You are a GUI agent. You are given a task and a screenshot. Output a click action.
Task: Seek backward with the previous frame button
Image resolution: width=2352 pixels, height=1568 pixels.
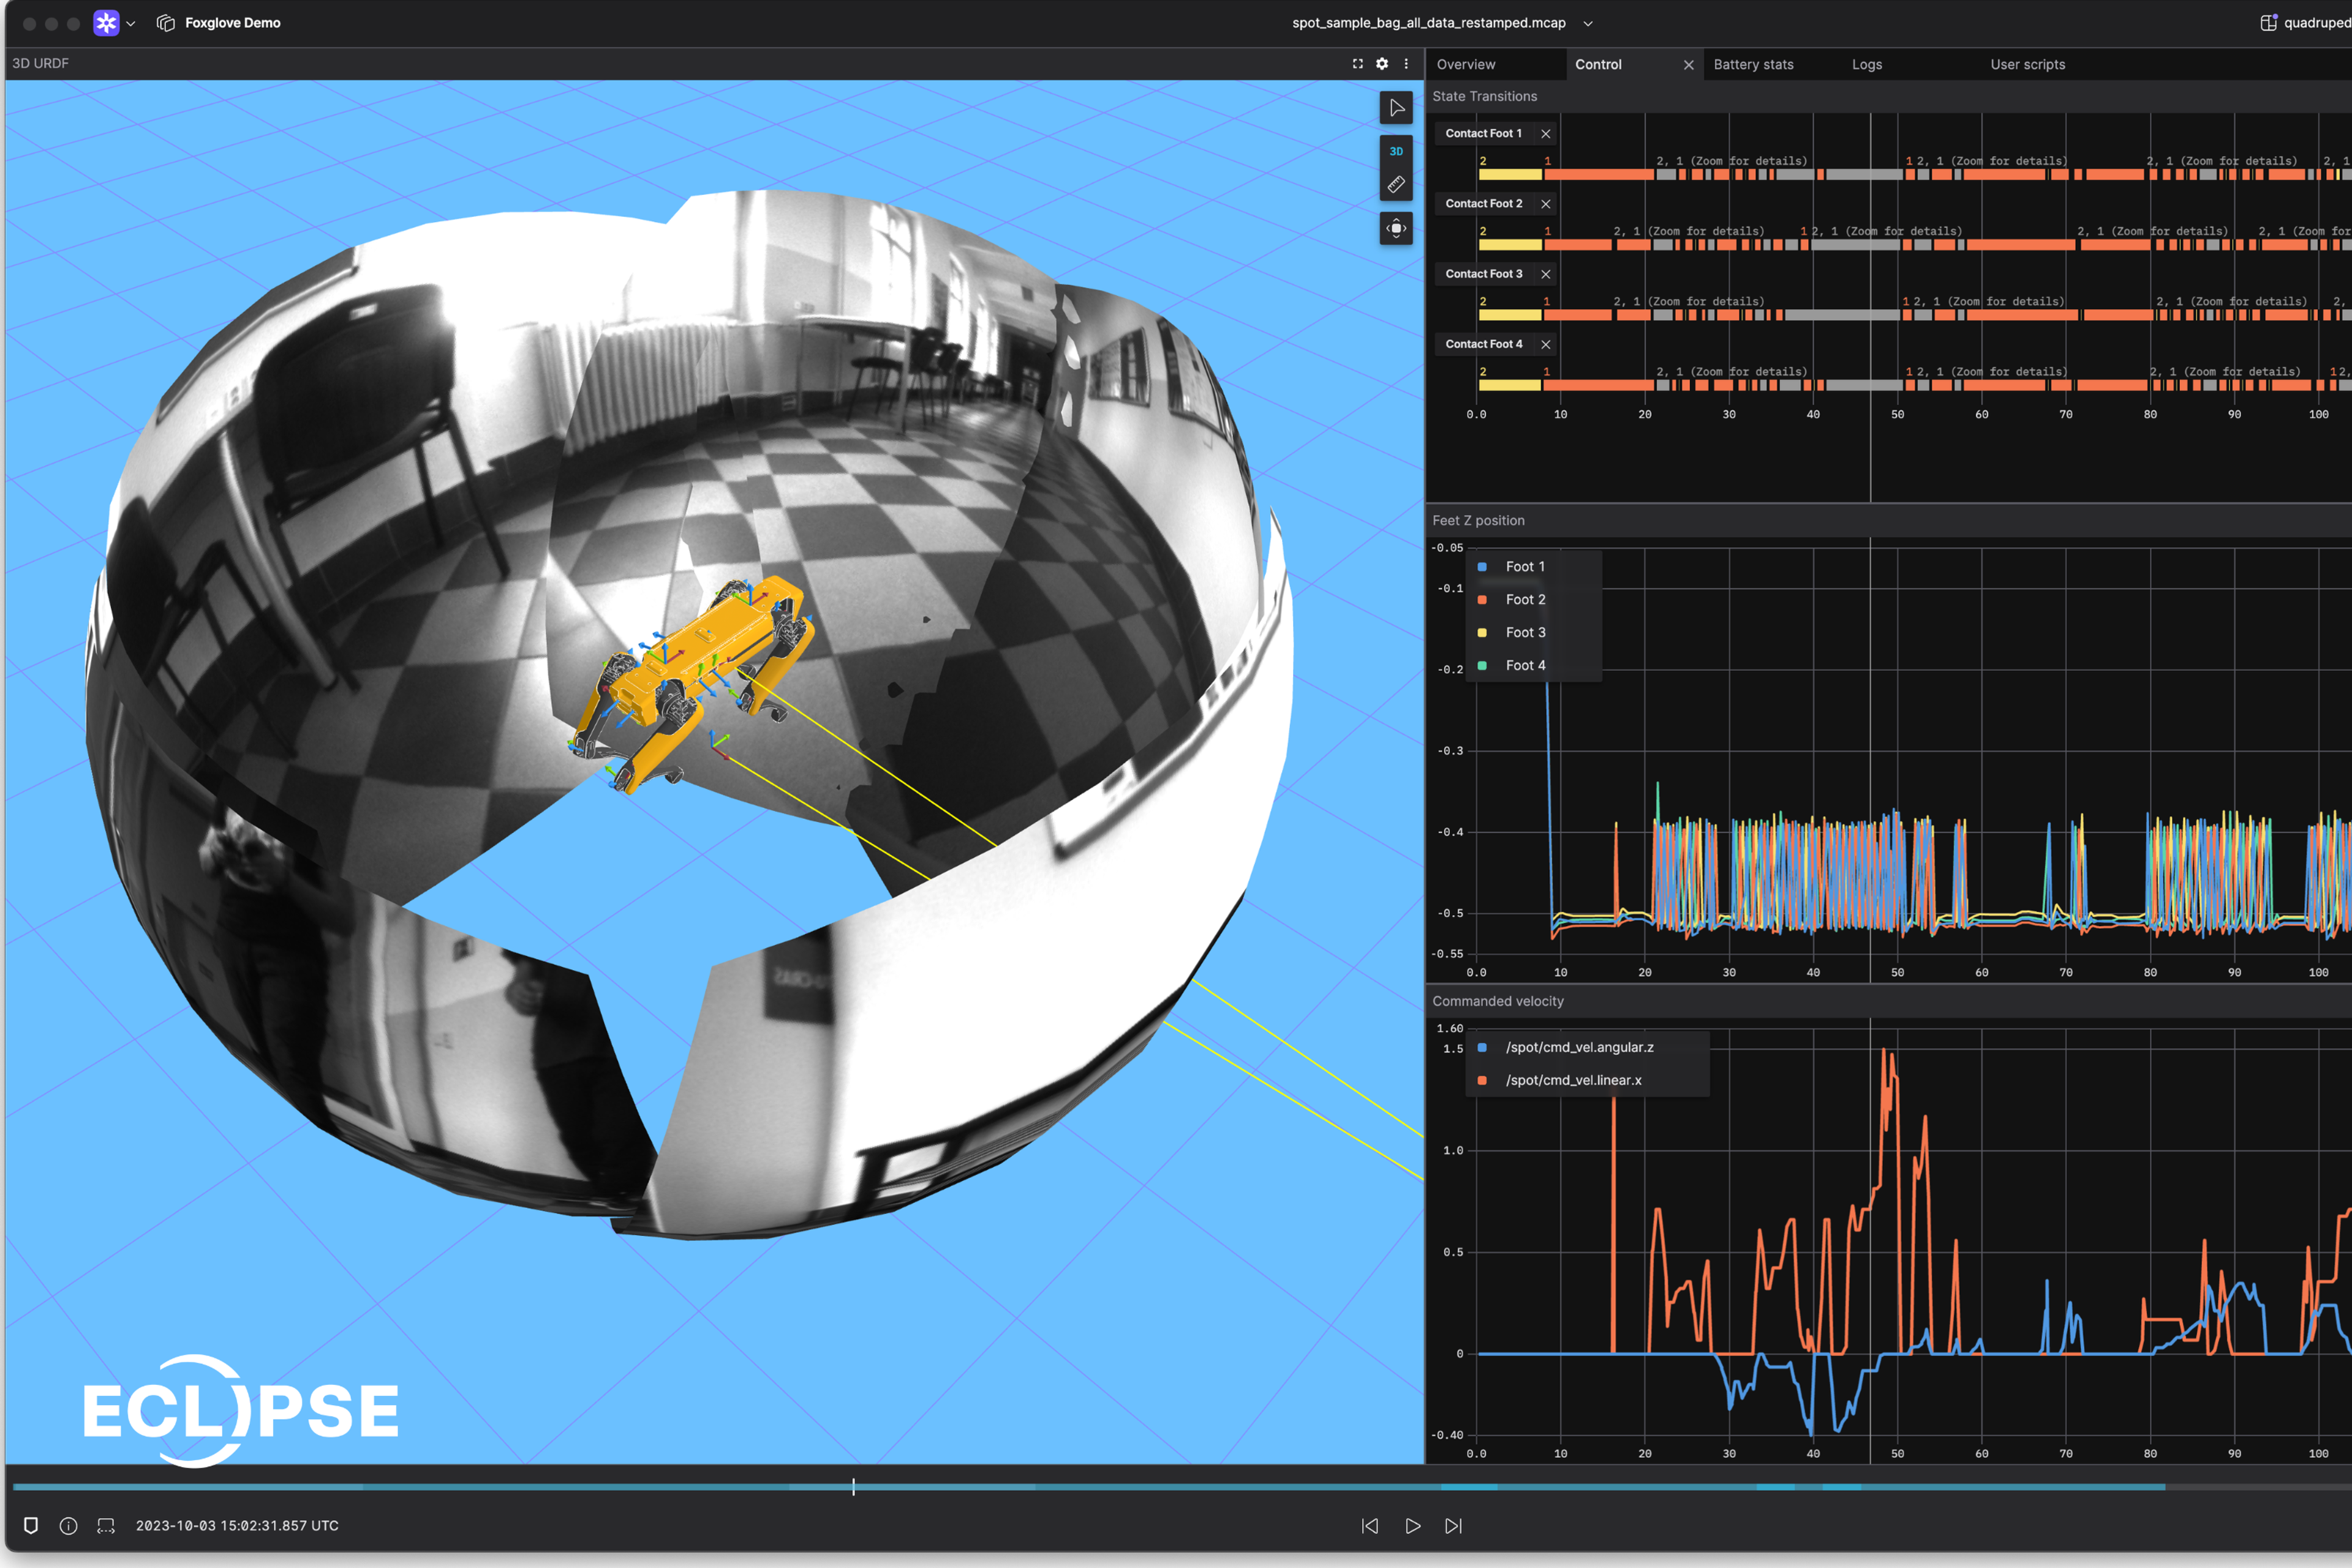point(1370,1526)
